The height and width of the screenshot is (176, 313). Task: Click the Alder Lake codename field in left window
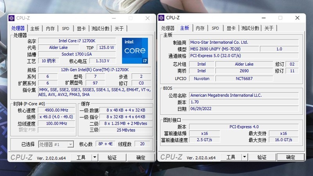58,47
